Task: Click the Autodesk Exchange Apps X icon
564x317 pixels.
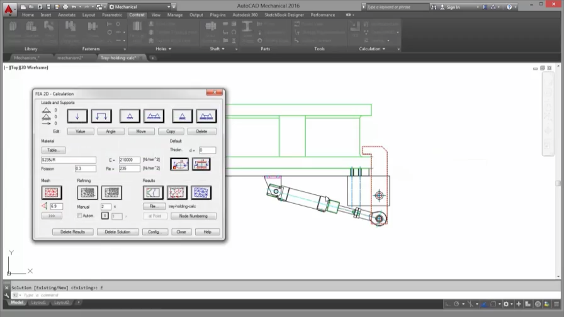Action: coord(485,7)
